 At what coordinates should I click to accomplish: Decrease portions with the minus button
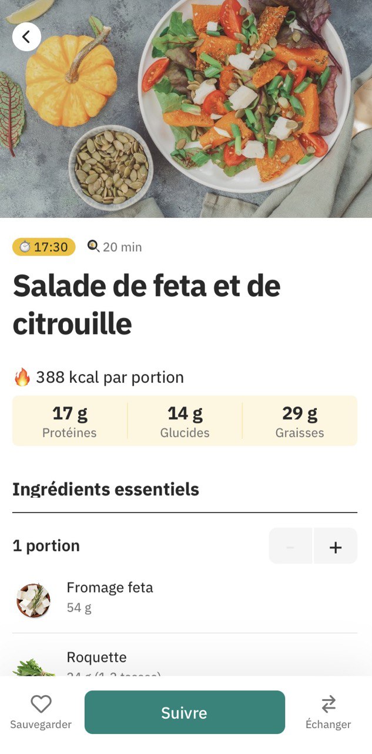point(290,546)
